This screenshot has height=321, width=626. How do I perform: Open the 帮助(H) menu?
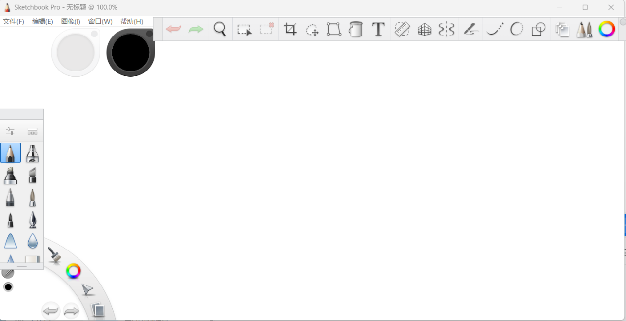[x=132, y=22]
